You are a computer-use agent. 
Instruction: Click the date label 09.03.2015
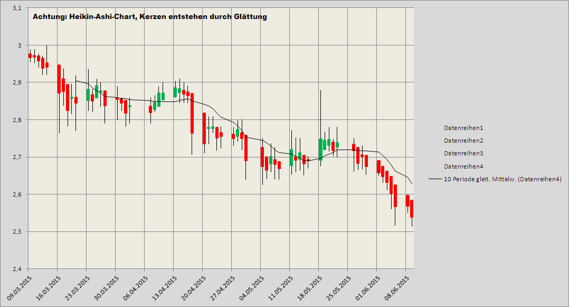click(x=20, y=288)
